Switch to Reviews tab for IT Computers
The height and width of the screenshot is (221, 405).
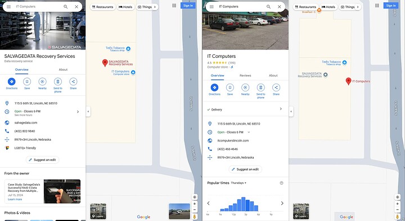click(245, 76)
